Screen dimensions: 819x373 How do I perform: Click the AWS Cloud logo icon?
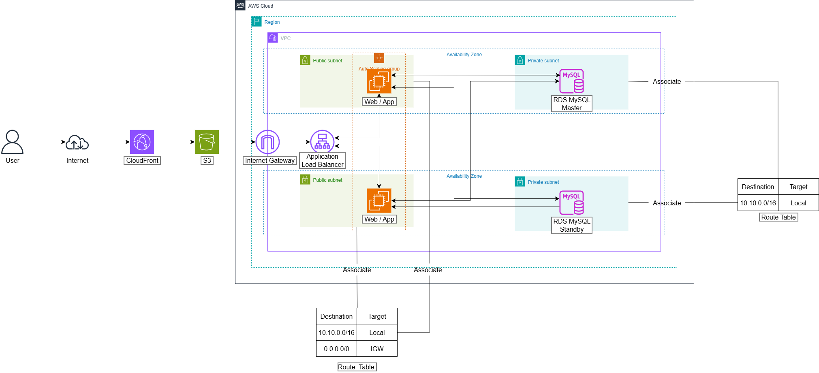point(240,5)
